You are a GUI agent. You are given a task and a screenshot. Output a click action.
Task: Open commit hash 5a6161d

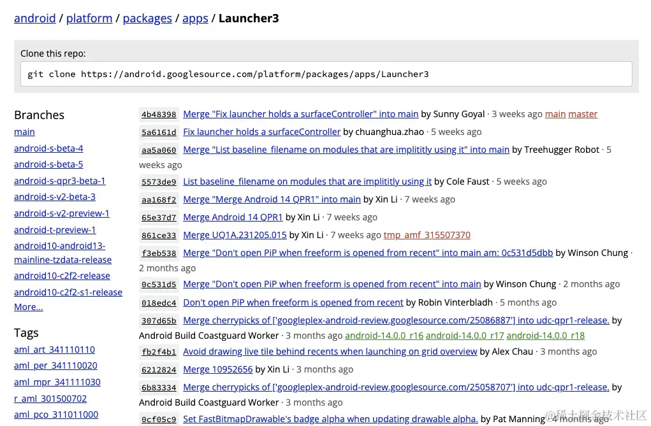click(159, 132)
